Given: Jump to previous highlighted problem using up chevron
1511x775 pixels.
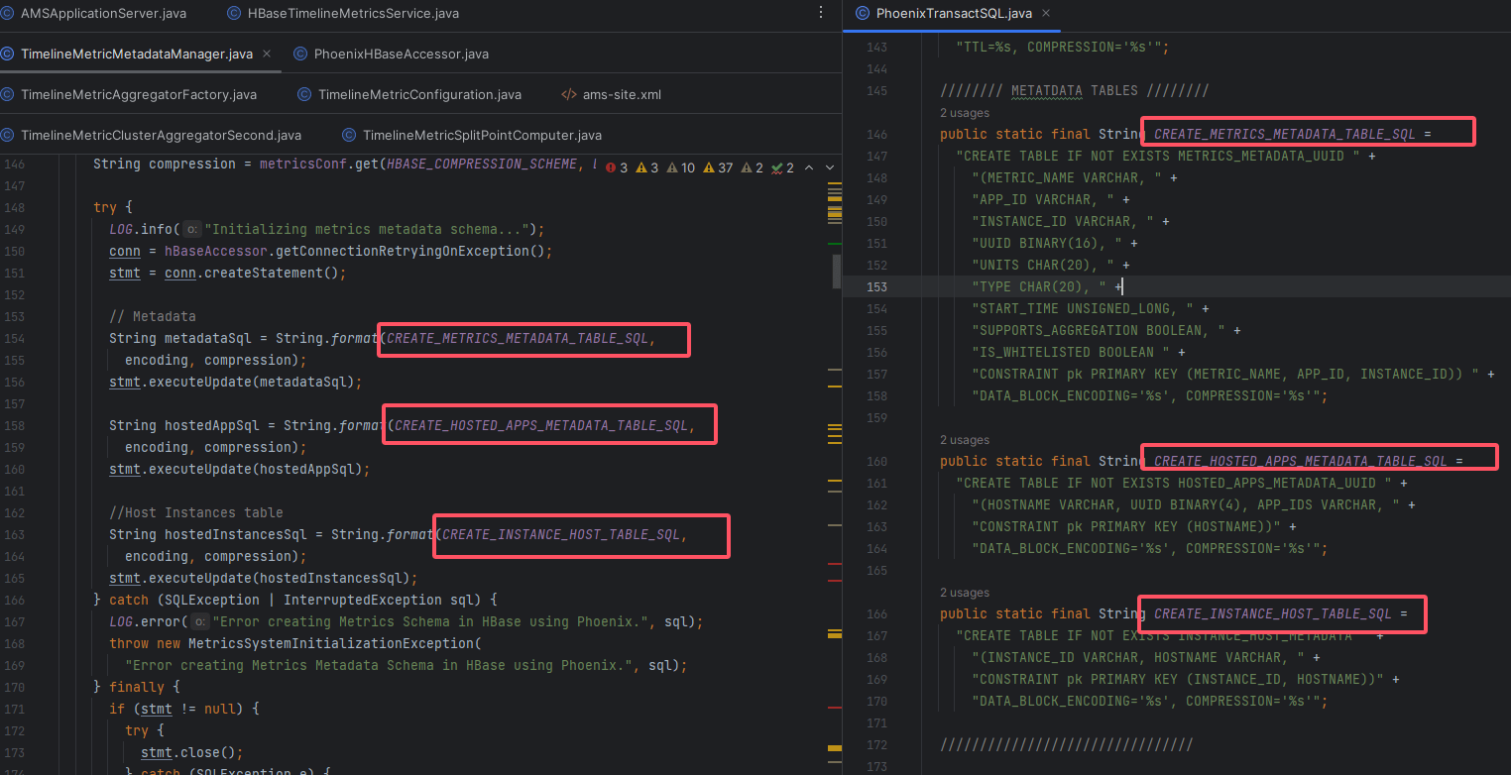Looking at the screenshot, I should (x=809, y=167).
